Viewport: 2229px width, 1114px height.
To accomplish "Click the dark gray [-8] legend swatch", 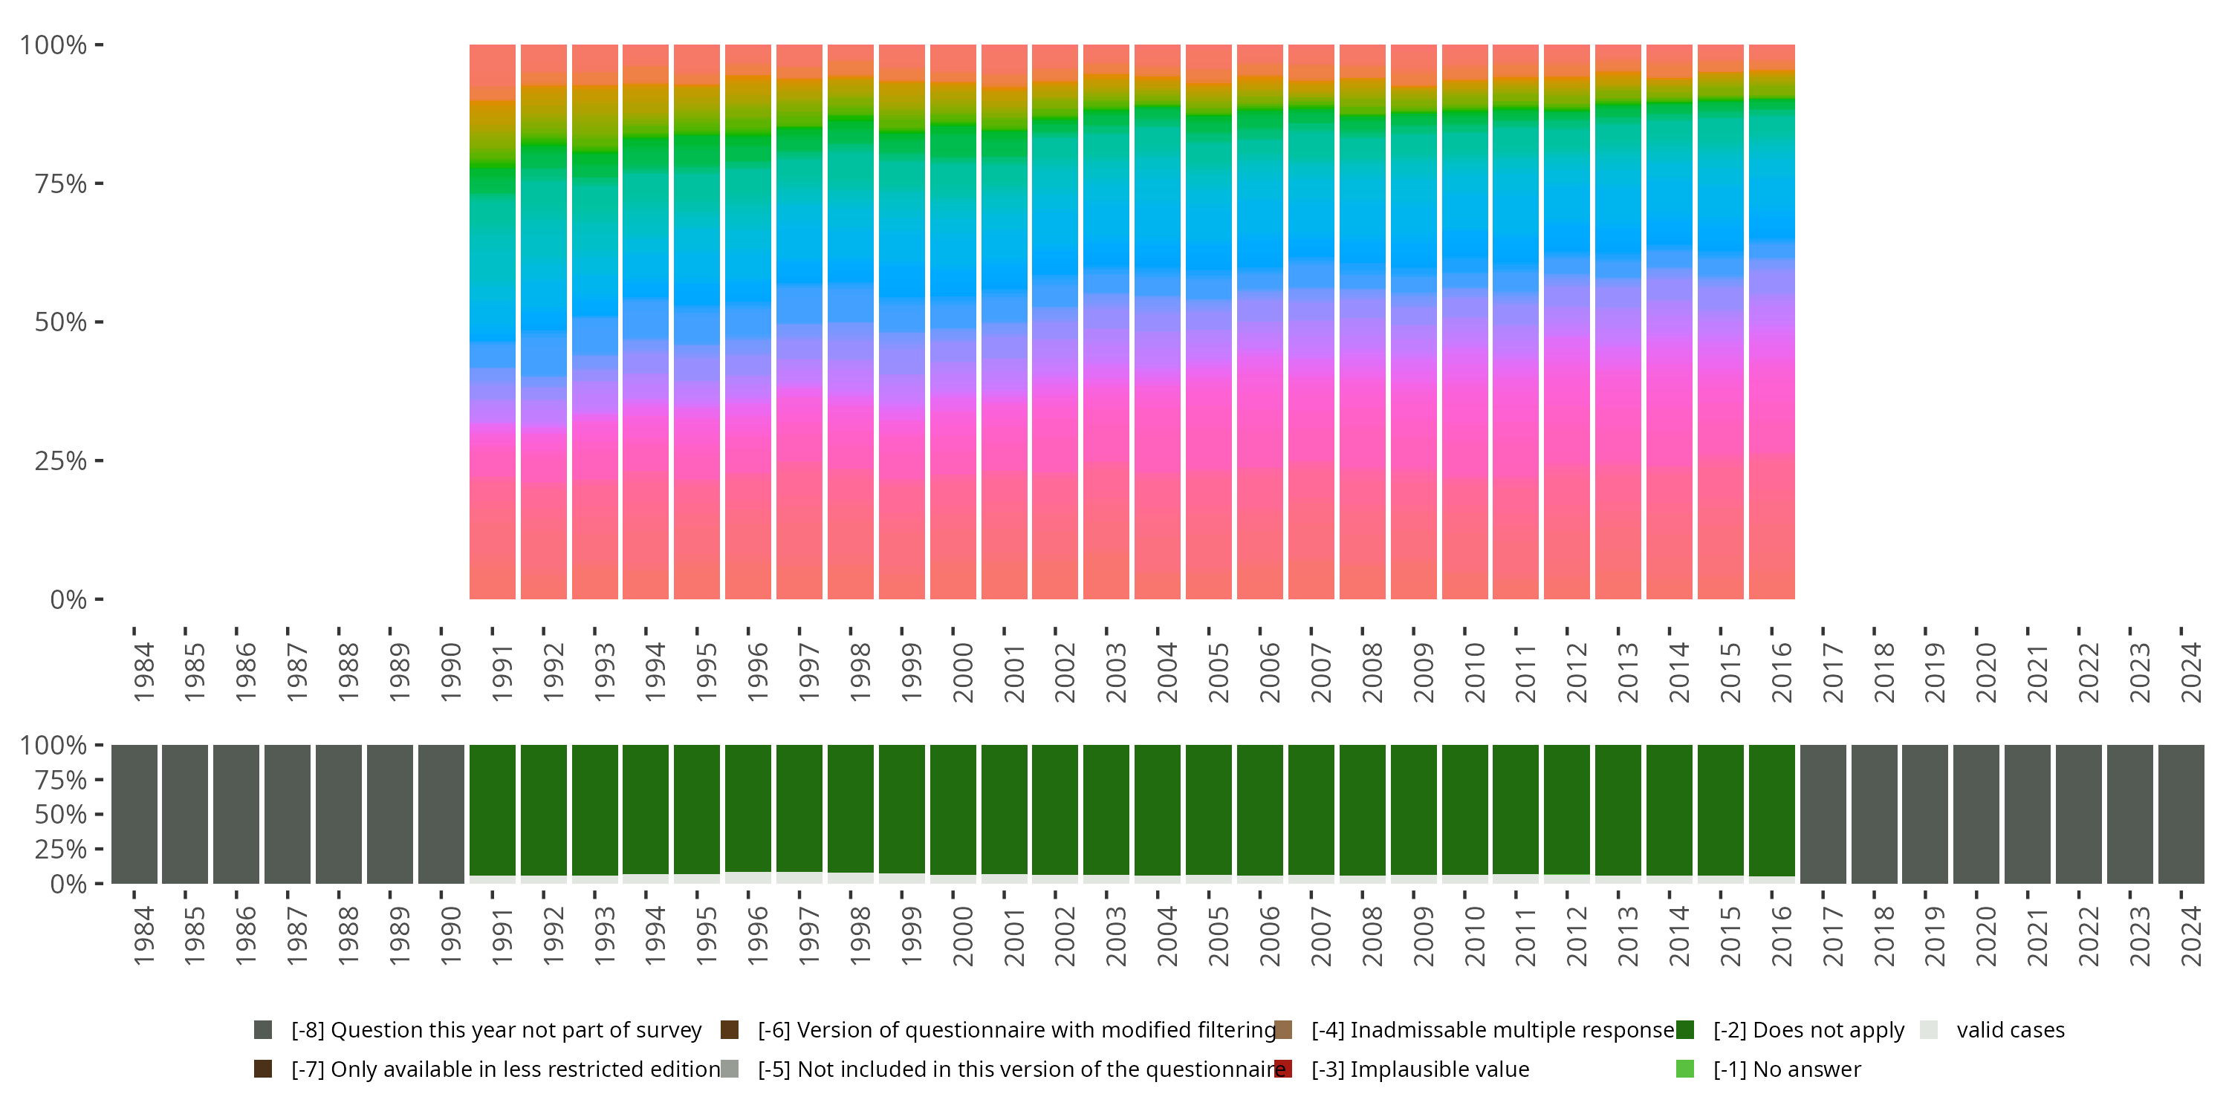I will pos(263,1029).
